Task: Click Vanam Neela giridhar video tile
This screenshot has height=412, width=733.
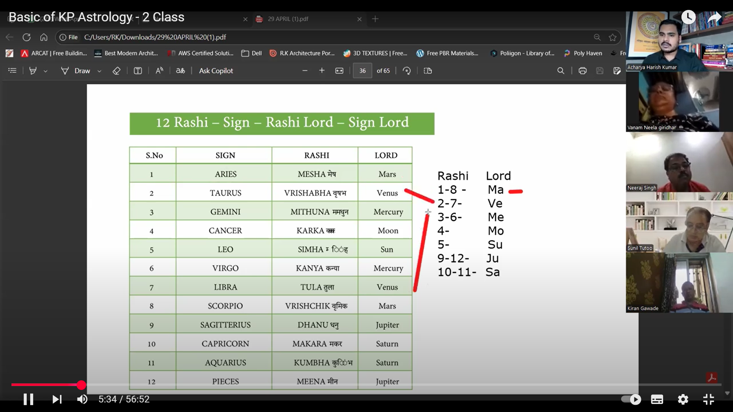Action: 680,101
